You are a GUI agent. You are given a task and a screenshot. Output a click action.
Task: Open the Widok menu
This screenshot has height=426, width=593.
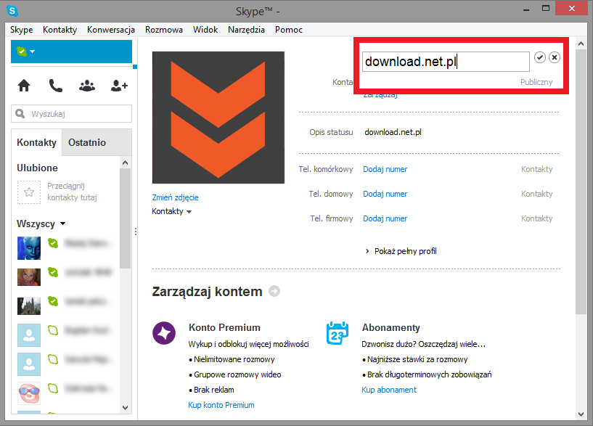point(205,30)
